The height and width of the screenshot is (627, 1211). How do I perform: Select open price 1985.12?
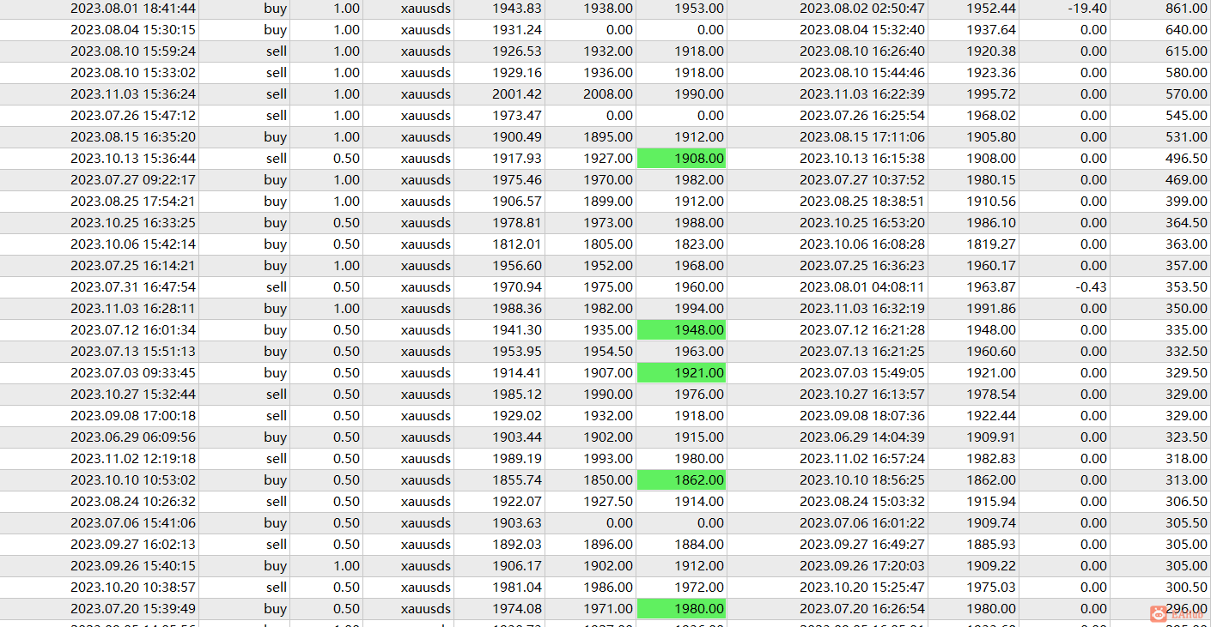(517, 395)
